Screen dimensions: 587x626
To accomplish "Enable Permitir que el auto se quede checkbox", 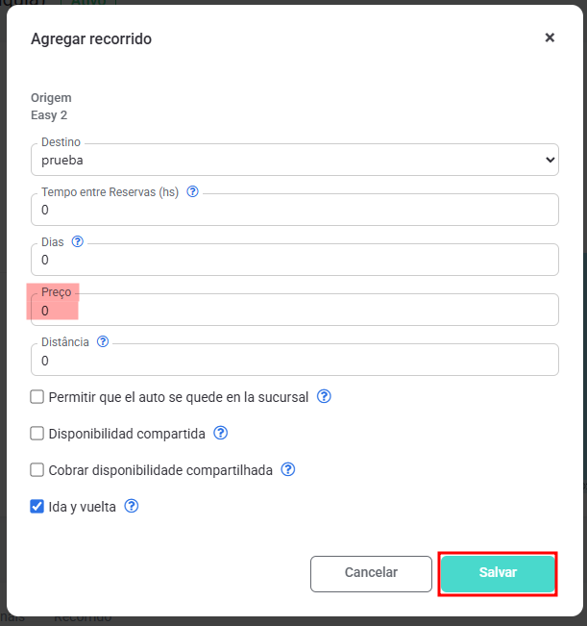I will pyautogui.click(x=37, y=396).
